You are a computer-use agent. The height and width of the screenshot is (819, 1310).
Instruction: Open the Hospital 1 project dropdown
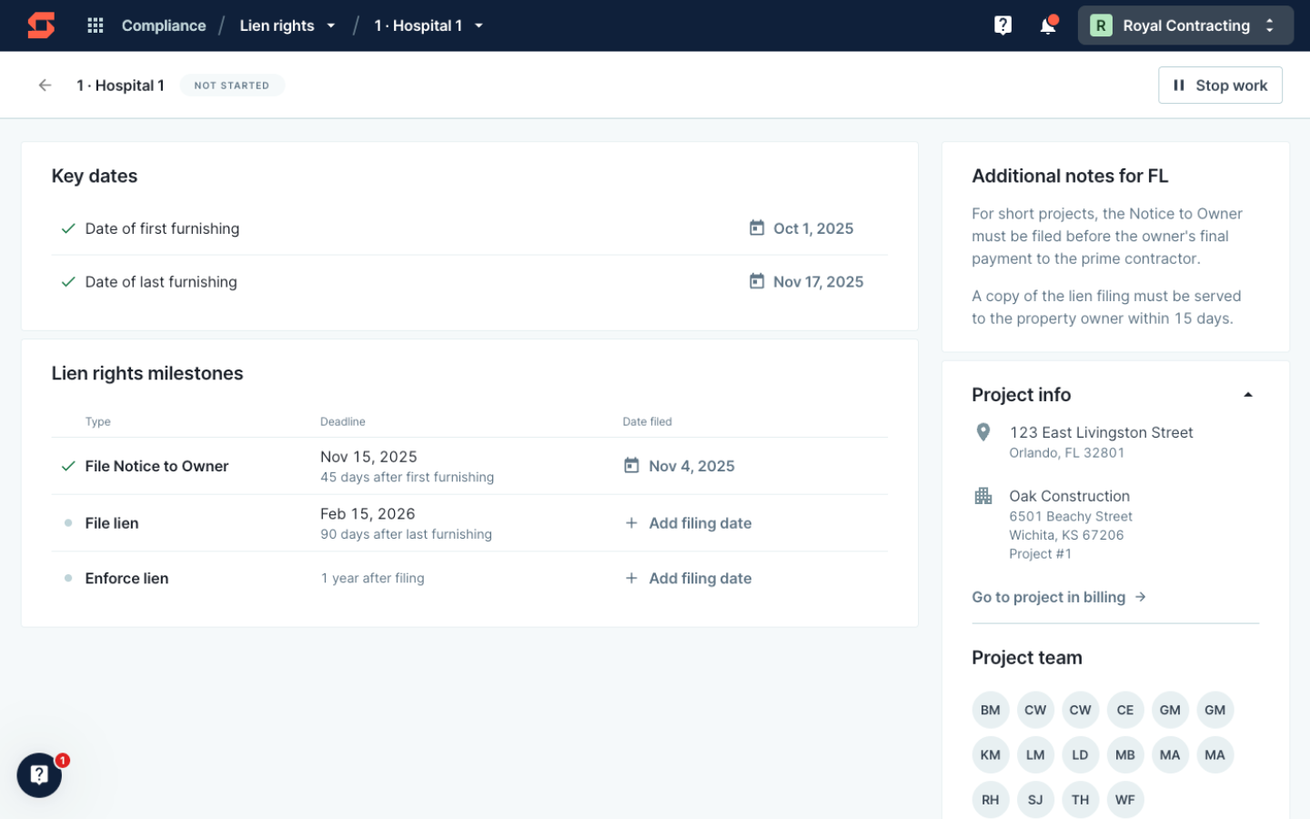(x=479, y=25)
